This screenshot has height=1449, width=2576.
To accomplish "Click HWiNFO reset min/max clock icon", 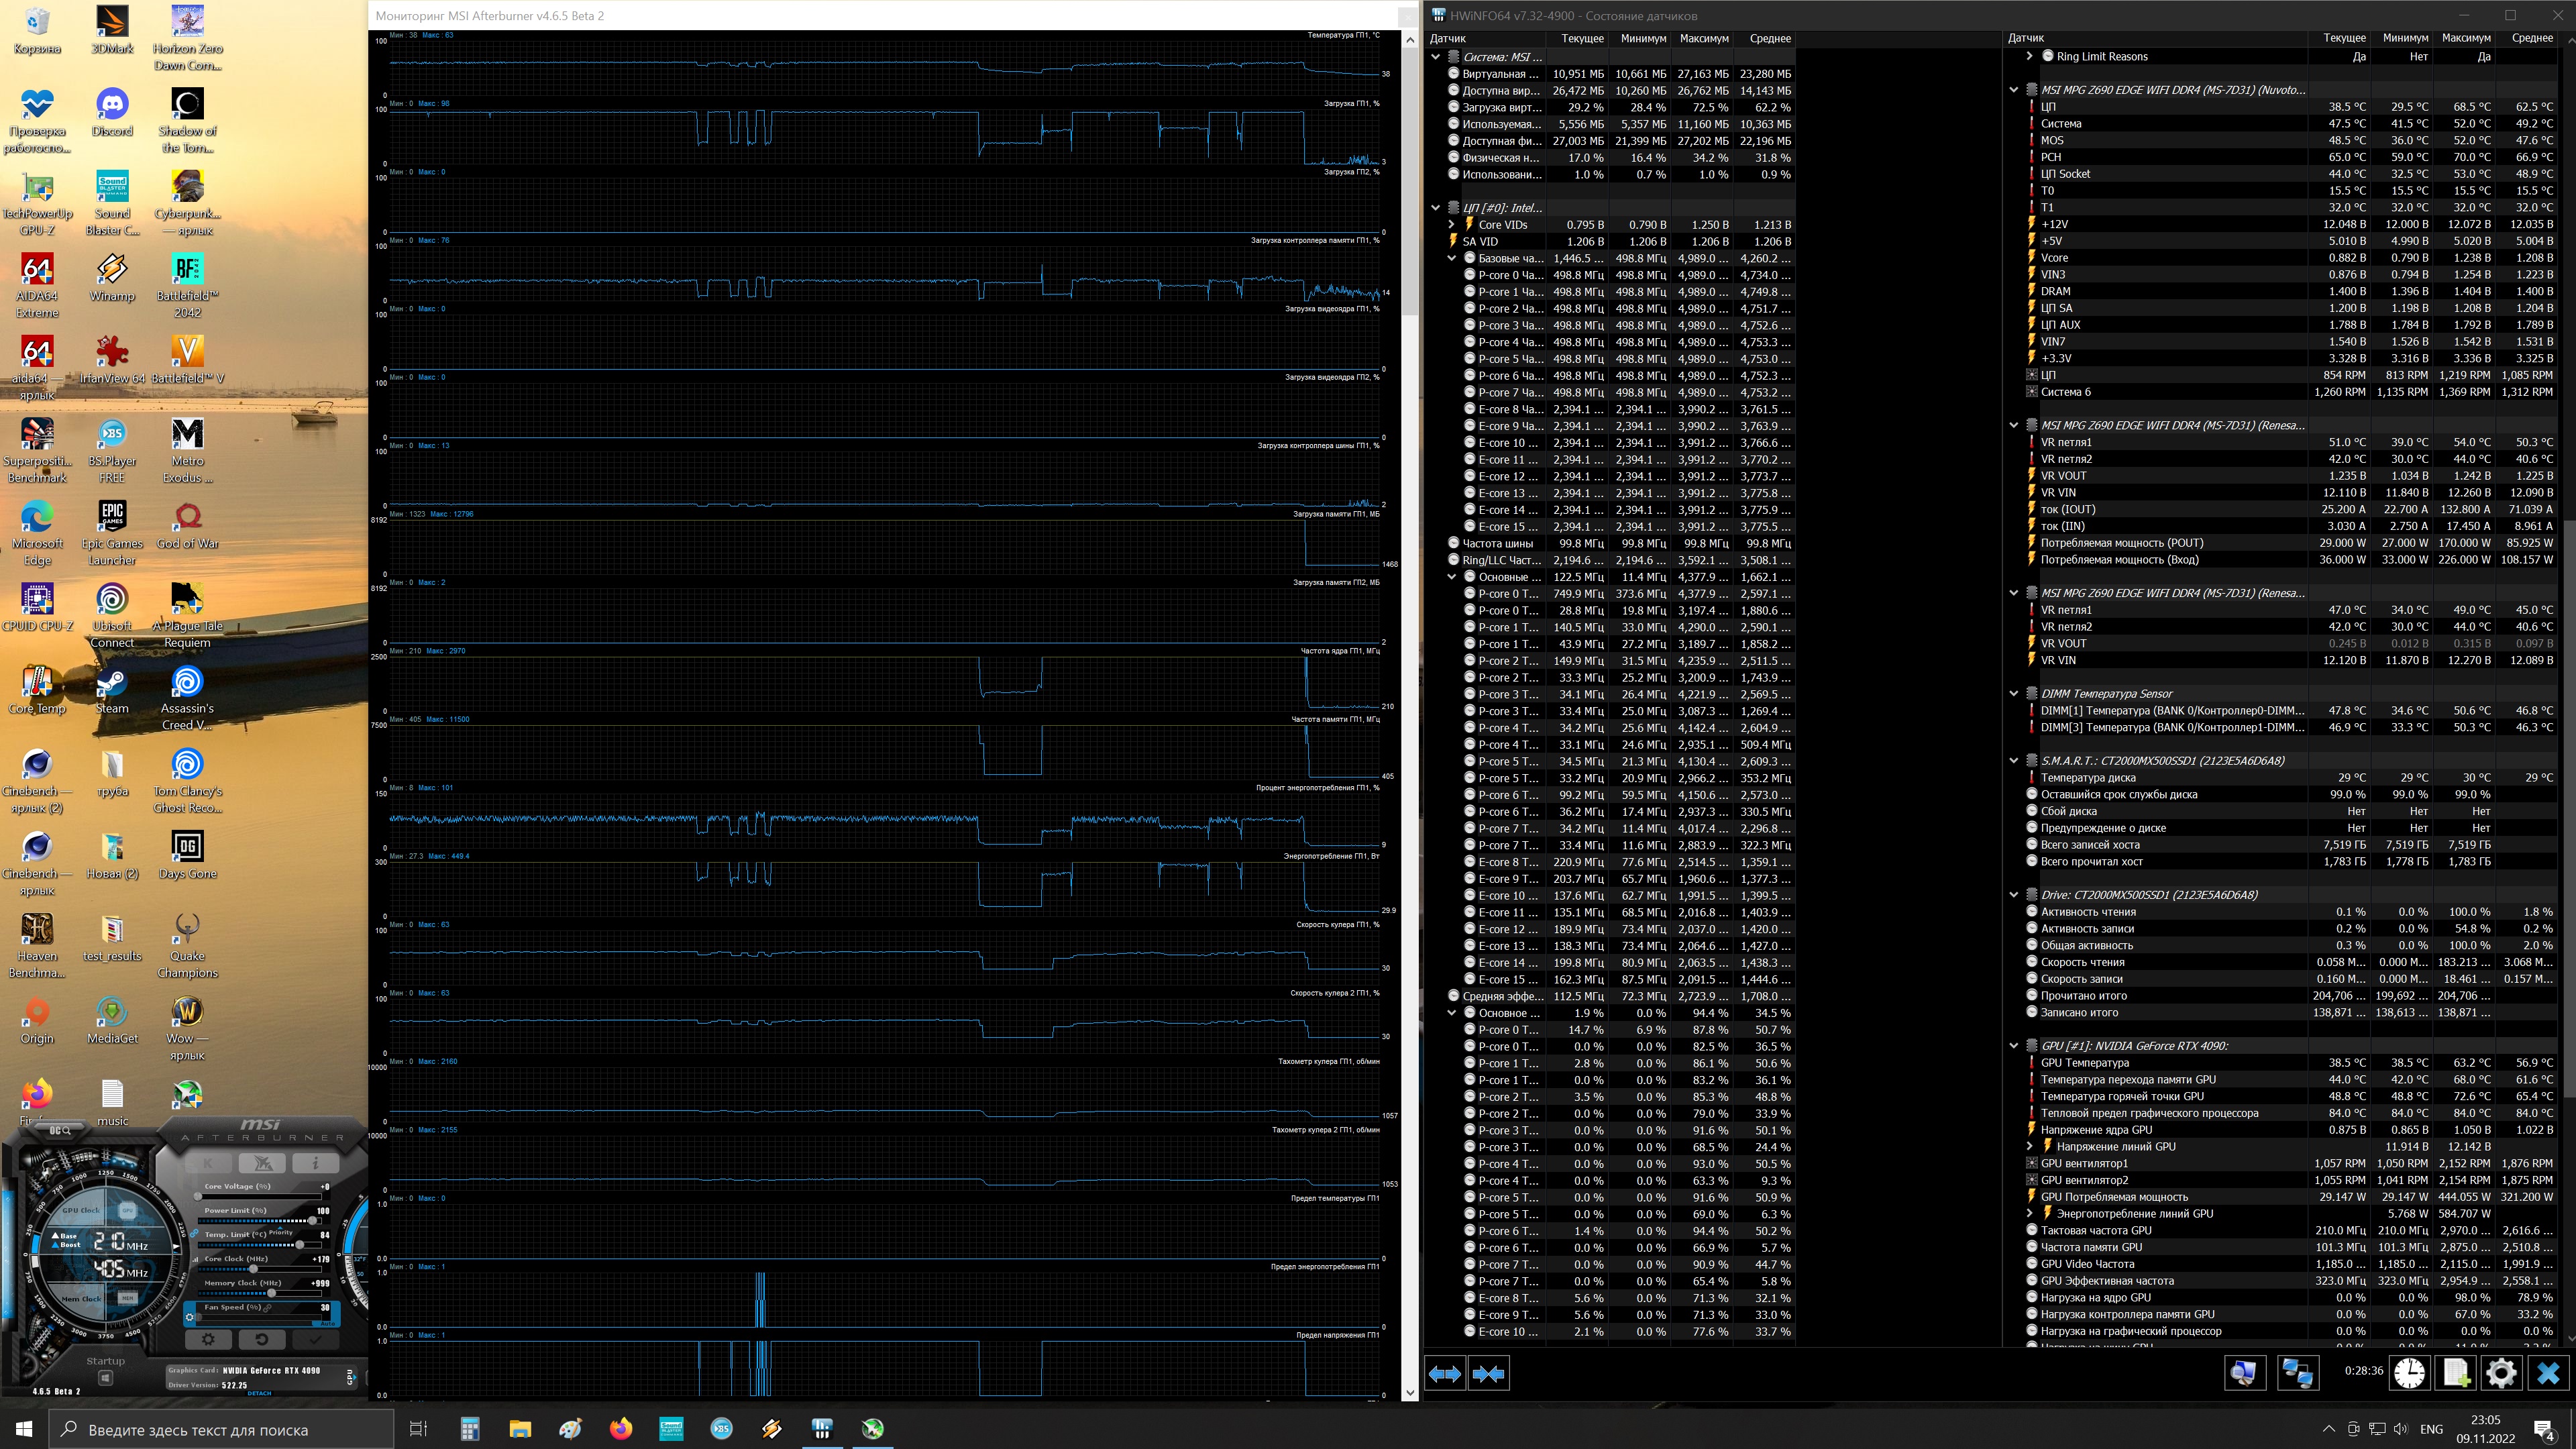I will 2409,1373.
